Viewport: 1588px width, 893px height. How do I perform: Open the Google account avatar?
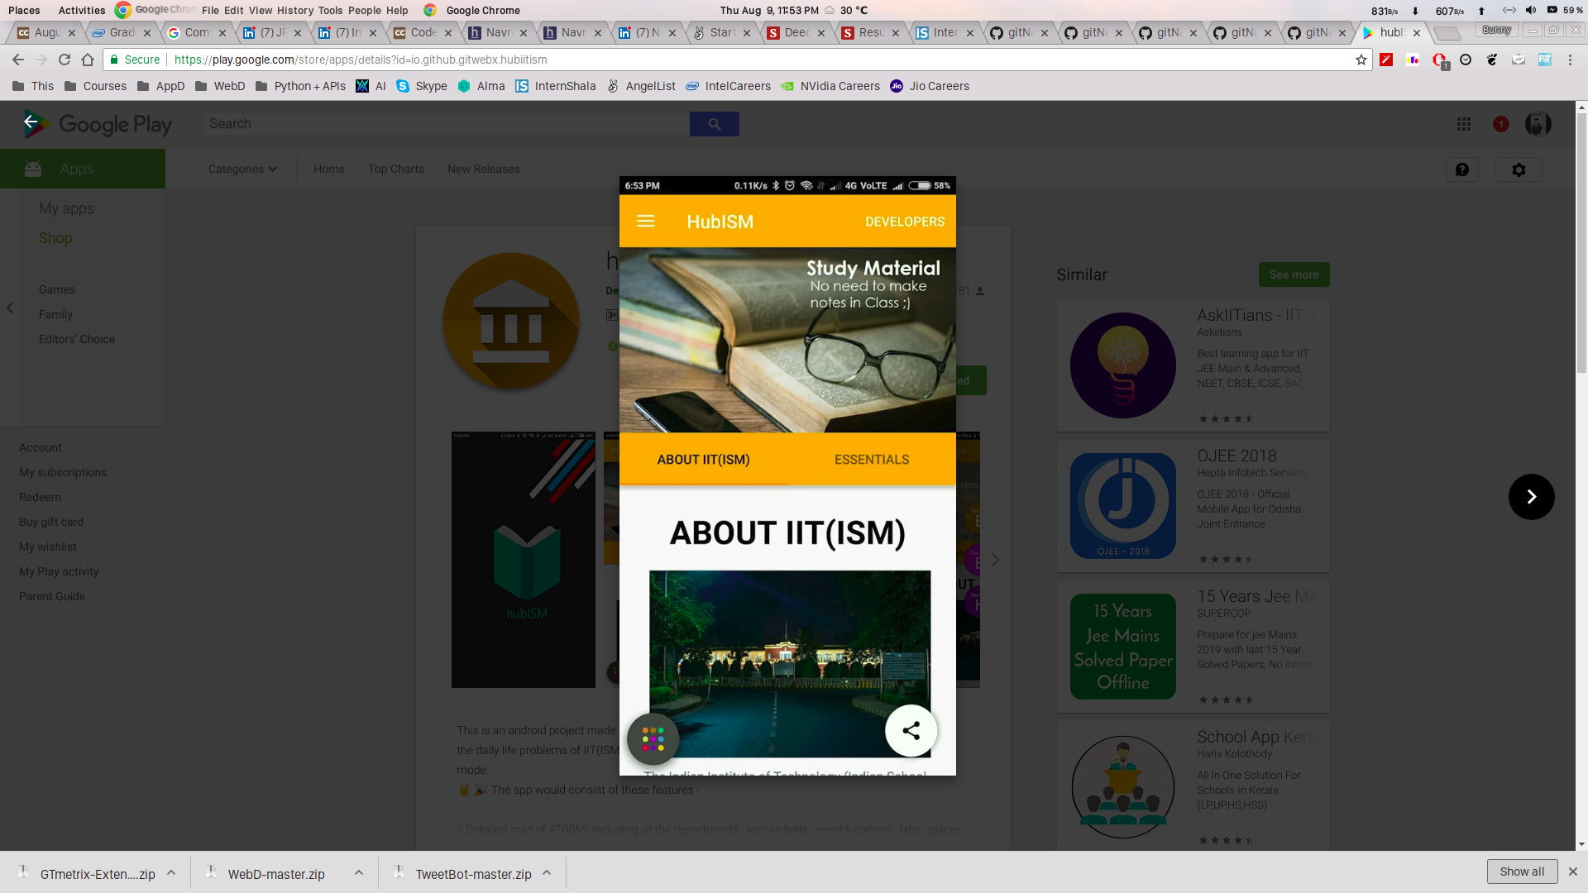1538,124
